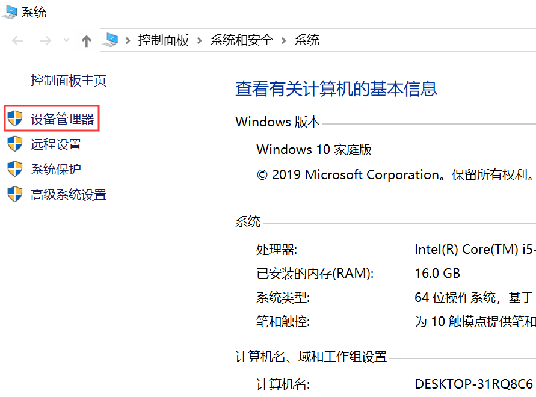Go up one level with up arrow
Image resolution: width=536 pixels, height=397 pixels.
click(87, 41)
